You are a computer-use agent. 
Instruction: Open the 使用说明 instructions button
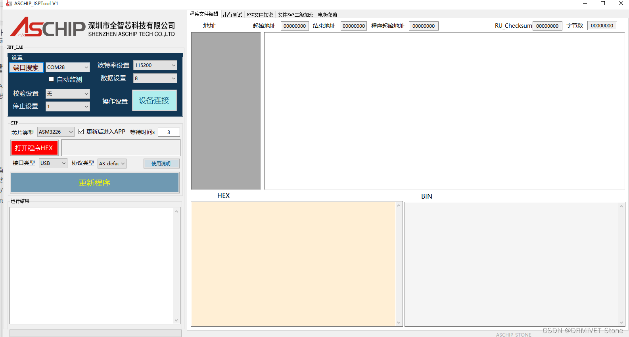tap(161, 164)
